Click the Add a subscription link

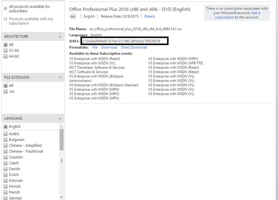coord(238,15)
